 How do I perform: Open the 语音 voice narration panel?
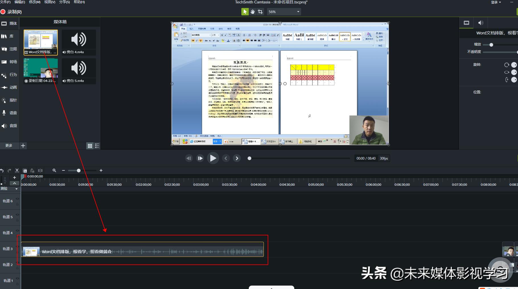coord(10,113)
